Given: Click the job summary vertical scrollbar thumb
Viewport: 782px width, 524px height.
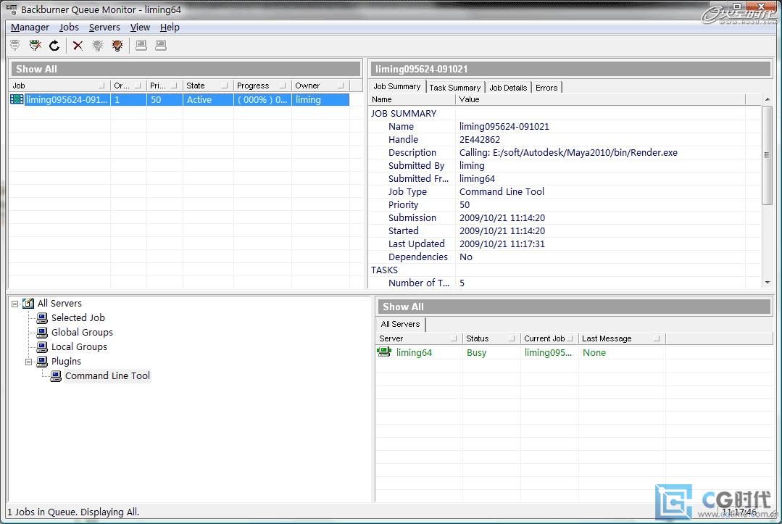Looking at the screenshot, I should coord(768,155).
